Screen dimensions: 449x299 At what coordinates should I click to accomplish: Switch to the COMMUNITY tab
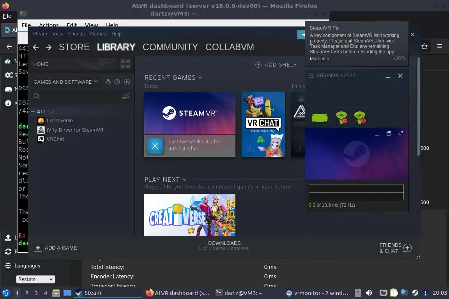(170, 47)
